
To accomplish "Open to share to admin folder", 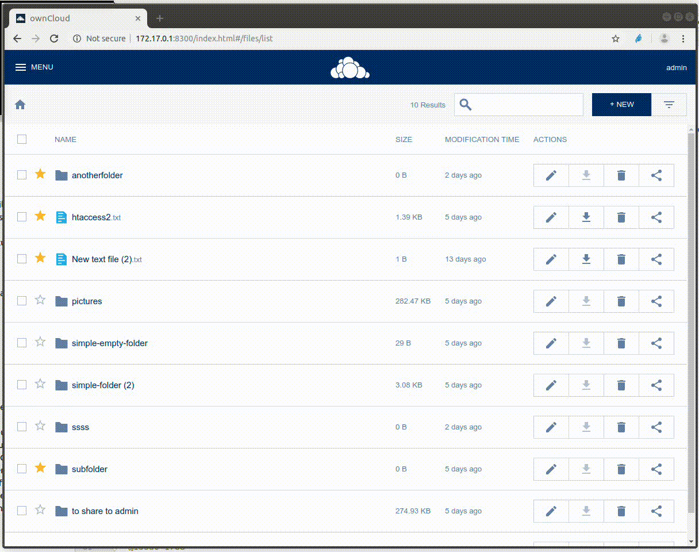I will (105, 511).
